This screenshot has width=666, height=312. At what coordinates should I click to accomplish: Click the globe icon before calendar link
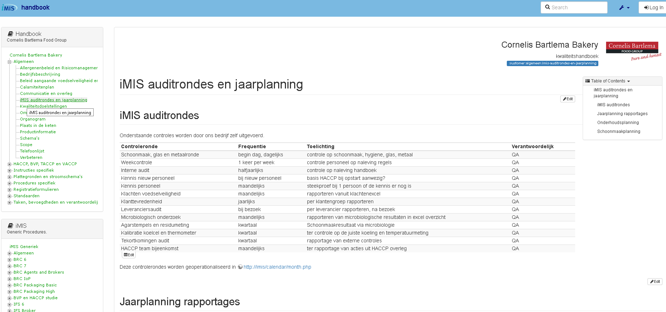click(x=240, y=267)
